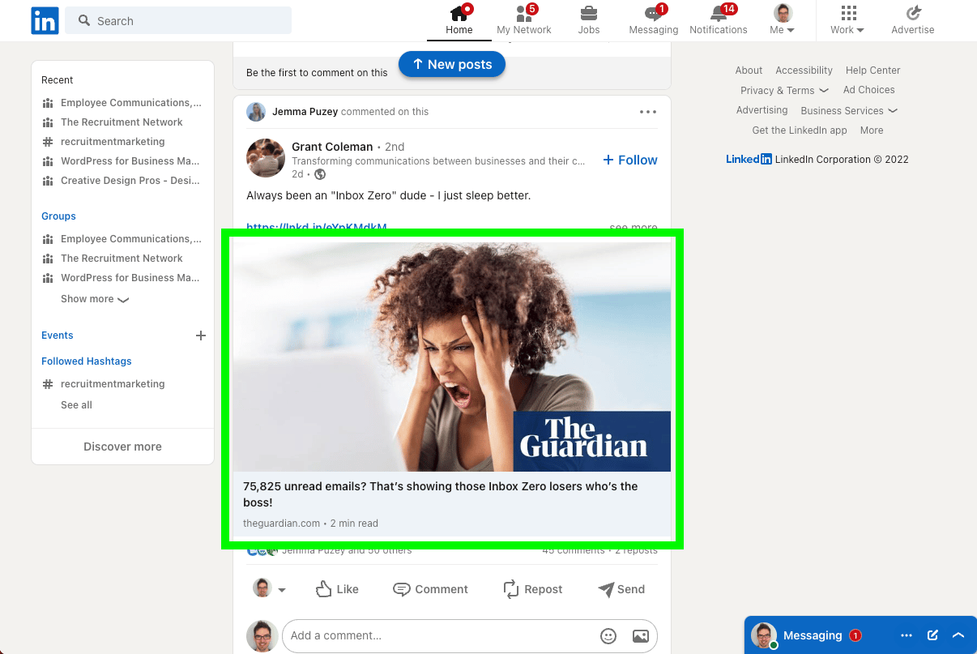Click the LinkedIn logo icon

(45, 21)
